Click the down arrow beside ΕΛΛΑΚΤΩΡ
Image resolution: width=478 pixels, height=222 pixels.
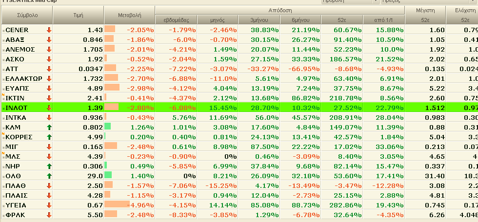click(49, 78)
